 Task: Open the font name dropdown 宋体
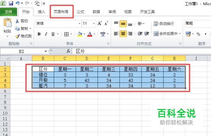pos(80,24)
